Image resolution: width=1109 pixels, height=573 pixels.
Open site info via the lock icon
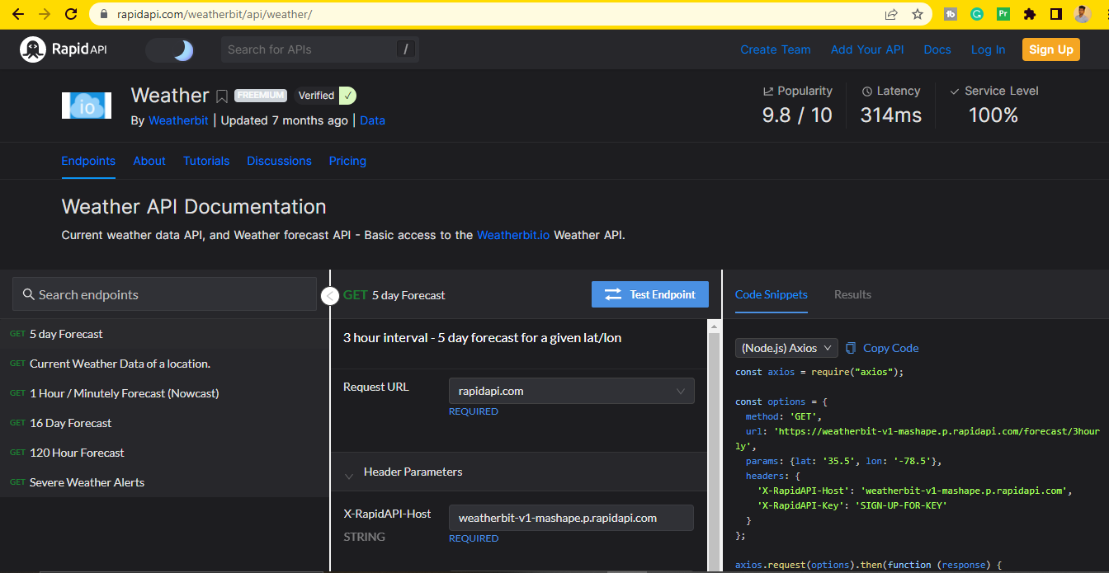pyautogui.click(x=104, y=14)
